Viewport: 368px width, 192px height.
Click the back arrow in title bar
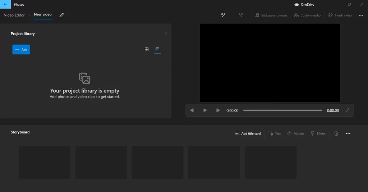pyautogui.click(x=5, y=4)
